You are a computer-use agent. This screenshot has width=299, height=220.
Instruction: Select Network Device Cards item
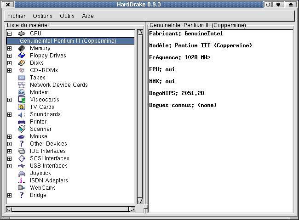[x=58, y=85]
